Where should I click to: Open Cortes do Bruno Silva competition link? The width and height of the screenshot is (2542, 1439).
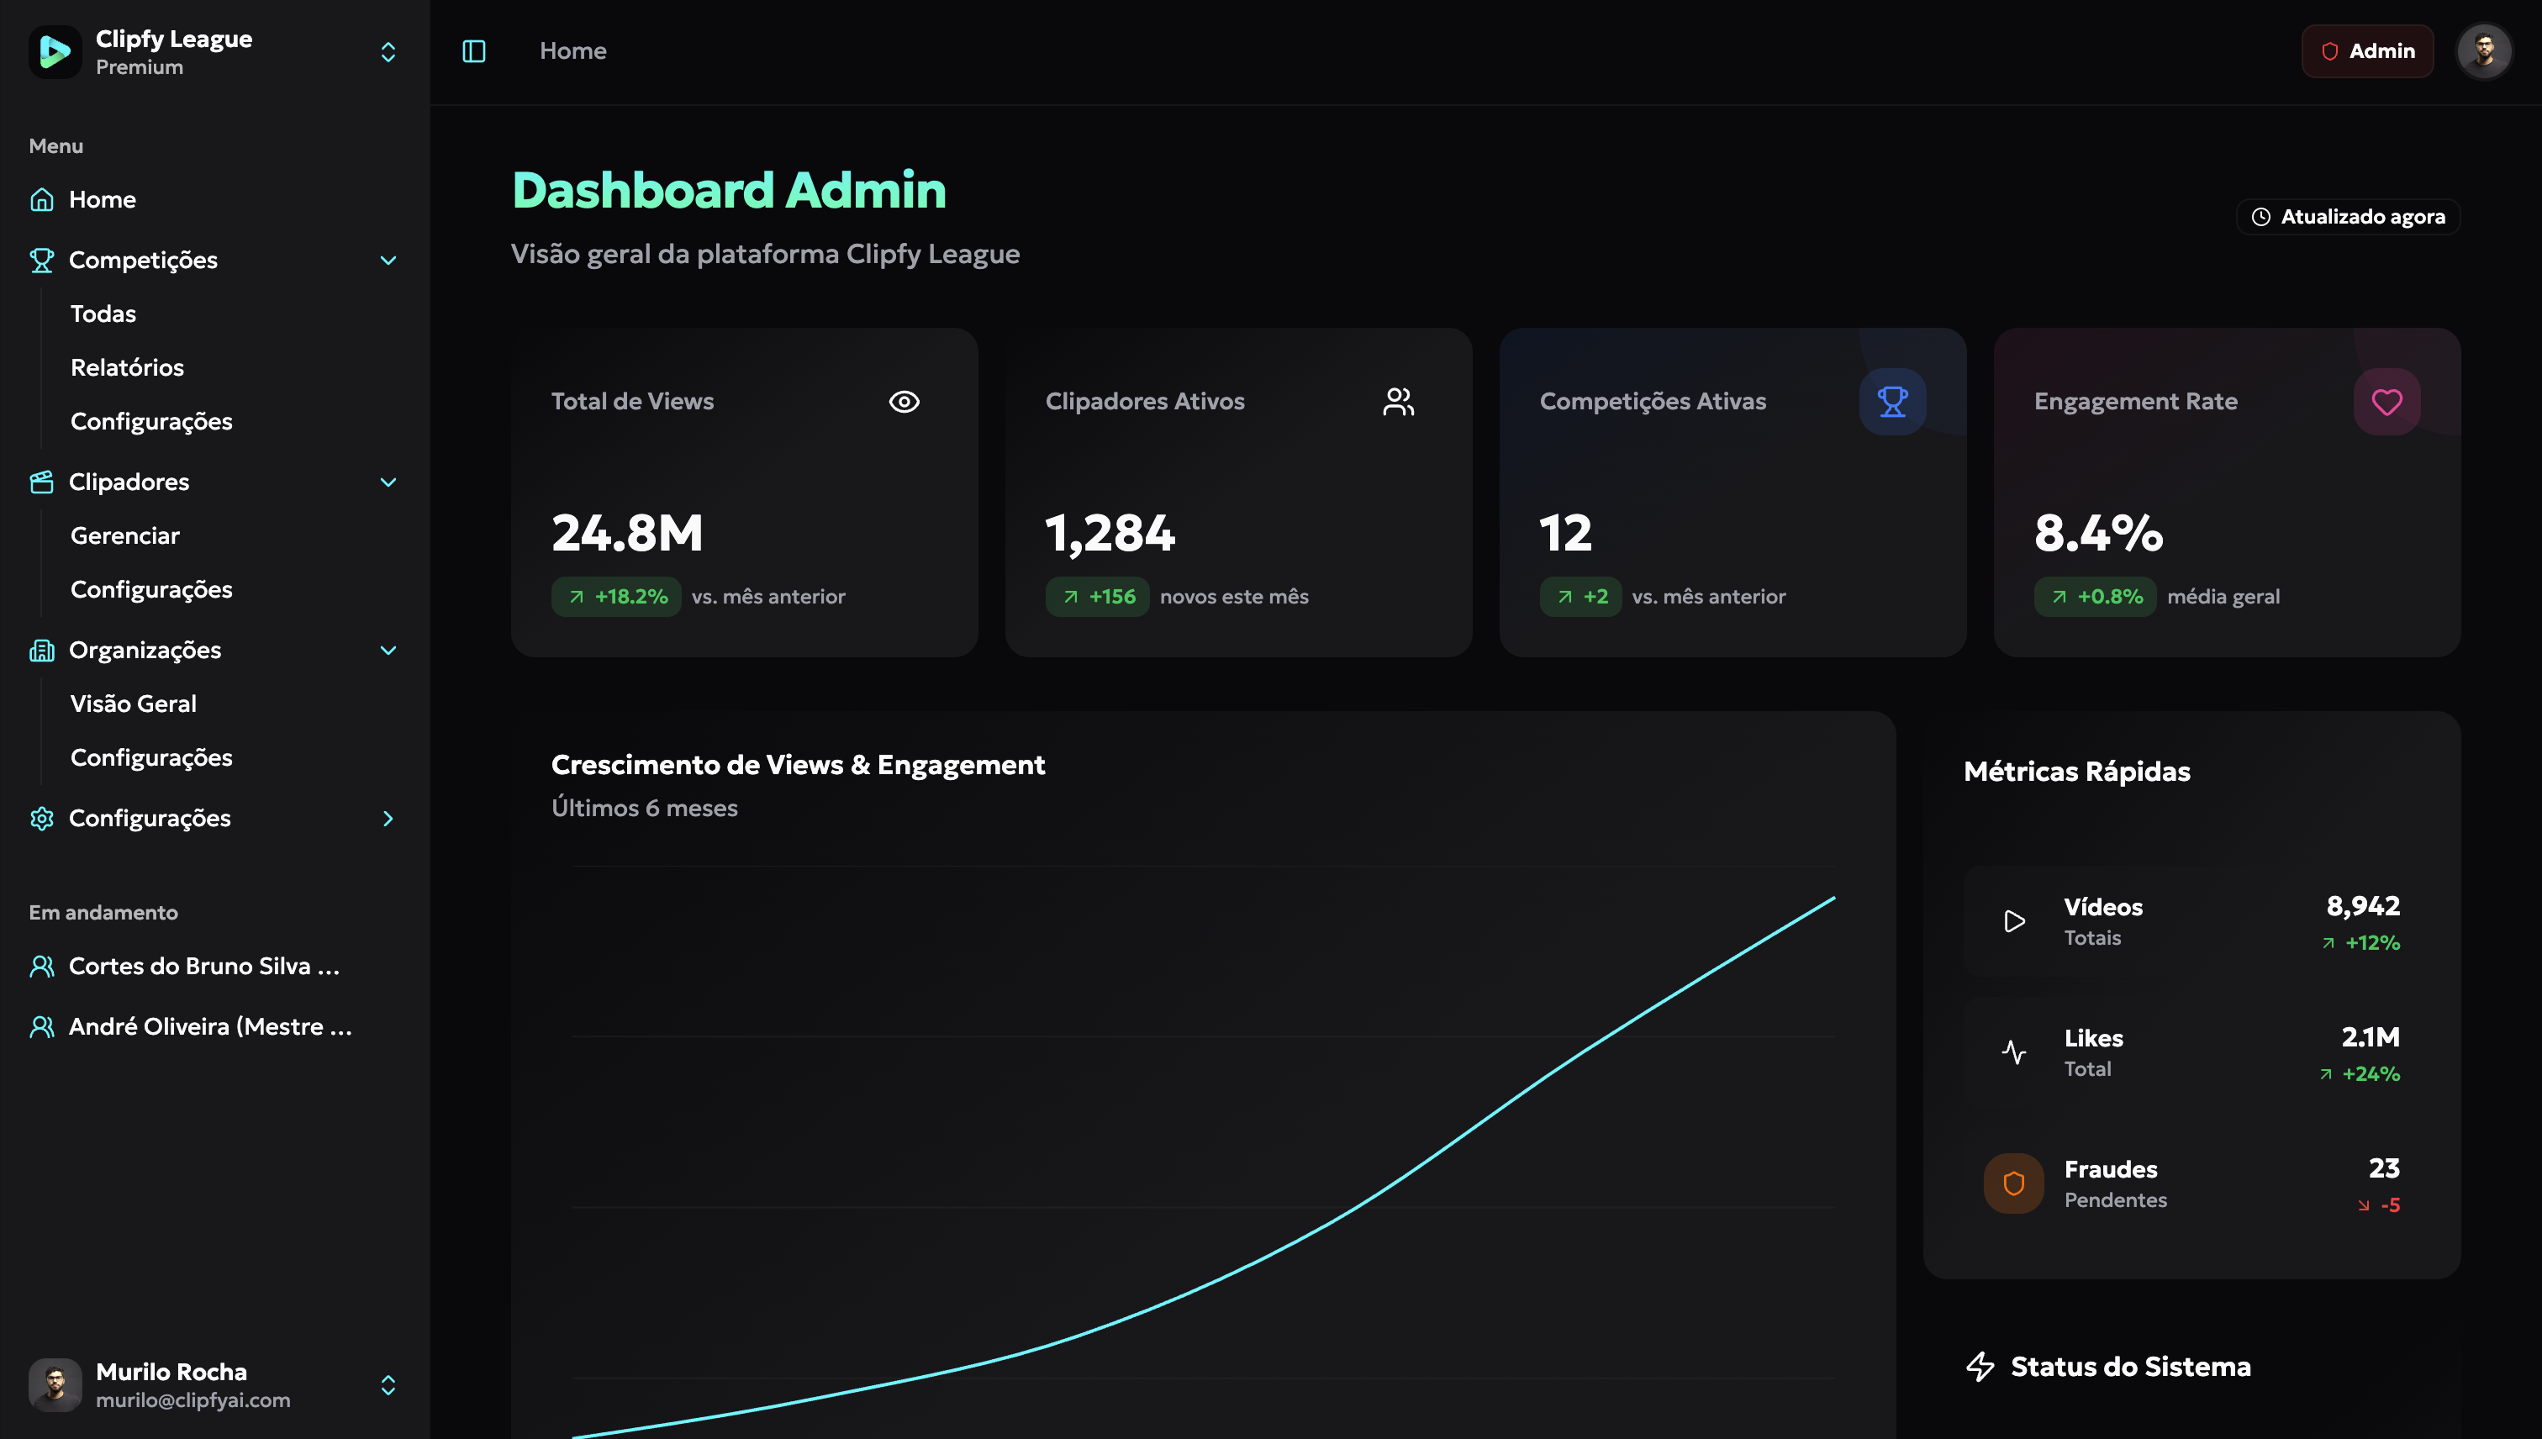coord(203,966)
